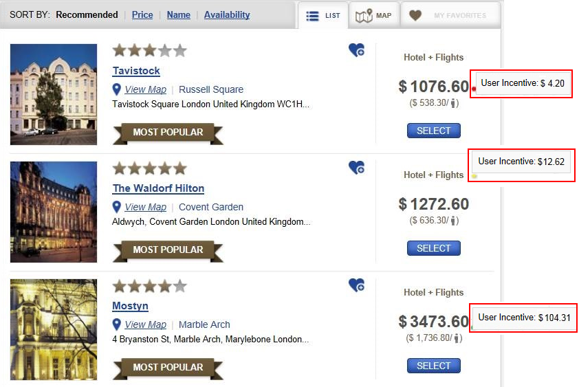
Task: Select the Tavistock package at $1076.60
Action: click(433, 131)
